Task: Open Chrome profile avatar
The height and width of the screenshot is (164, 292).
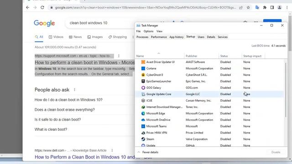Action: coord(280,8)
